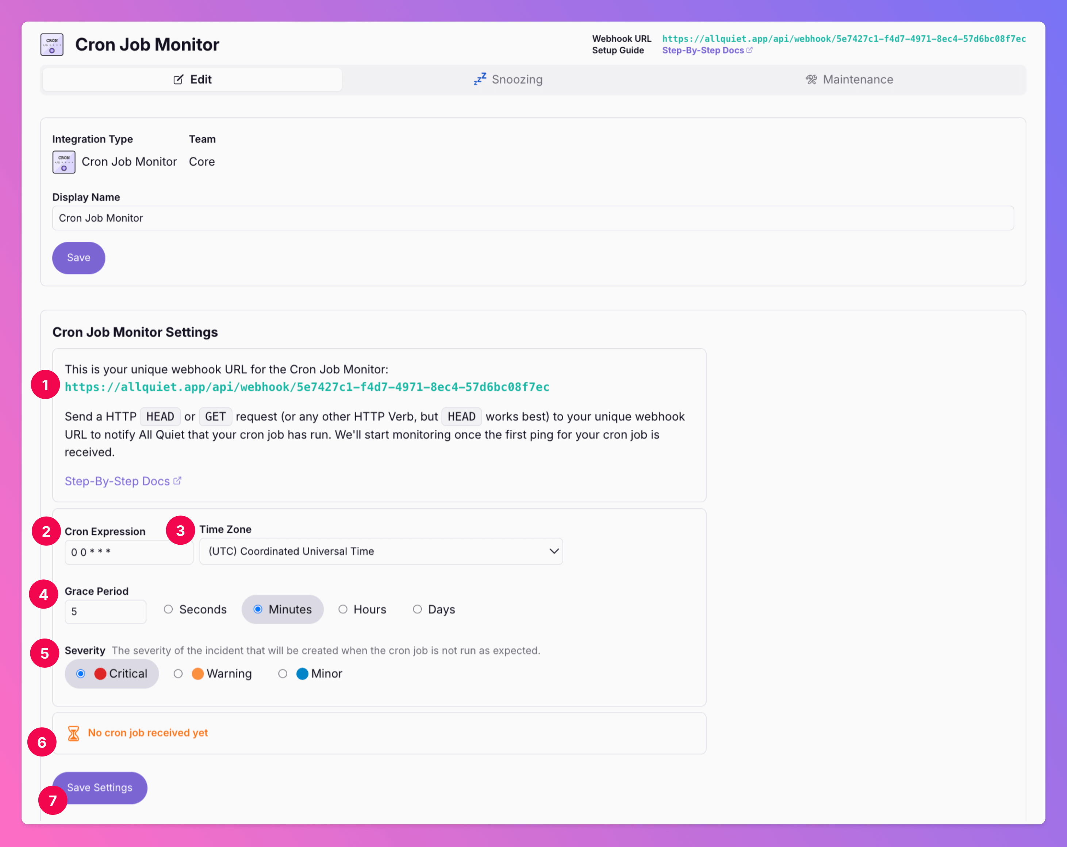The image size is (1067, 847).
Task: Click the Cron Job Monitor header logo icon
Action: point(52,45)
